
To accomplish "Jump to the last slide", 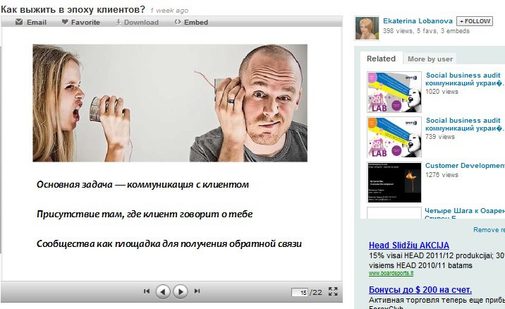I will (x=197, y=291).
